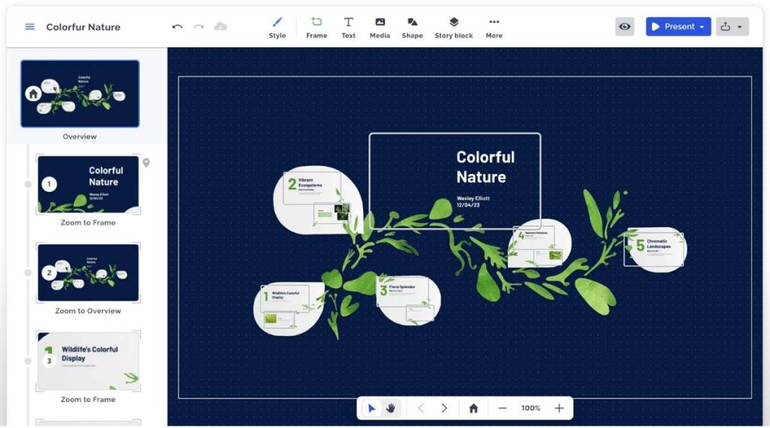Click the Overview label in sidebar
The image size is (770, 428).
click(x=80, y=137)
